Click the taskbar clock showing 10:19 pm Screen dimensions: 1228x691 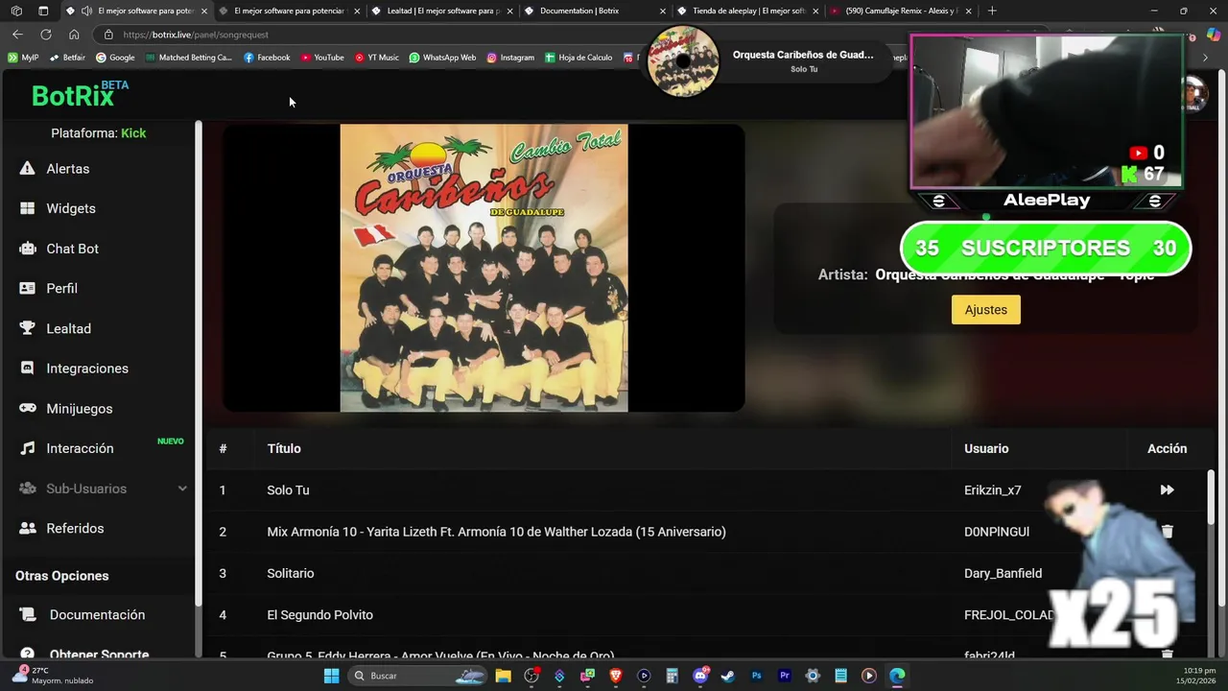1195,676
